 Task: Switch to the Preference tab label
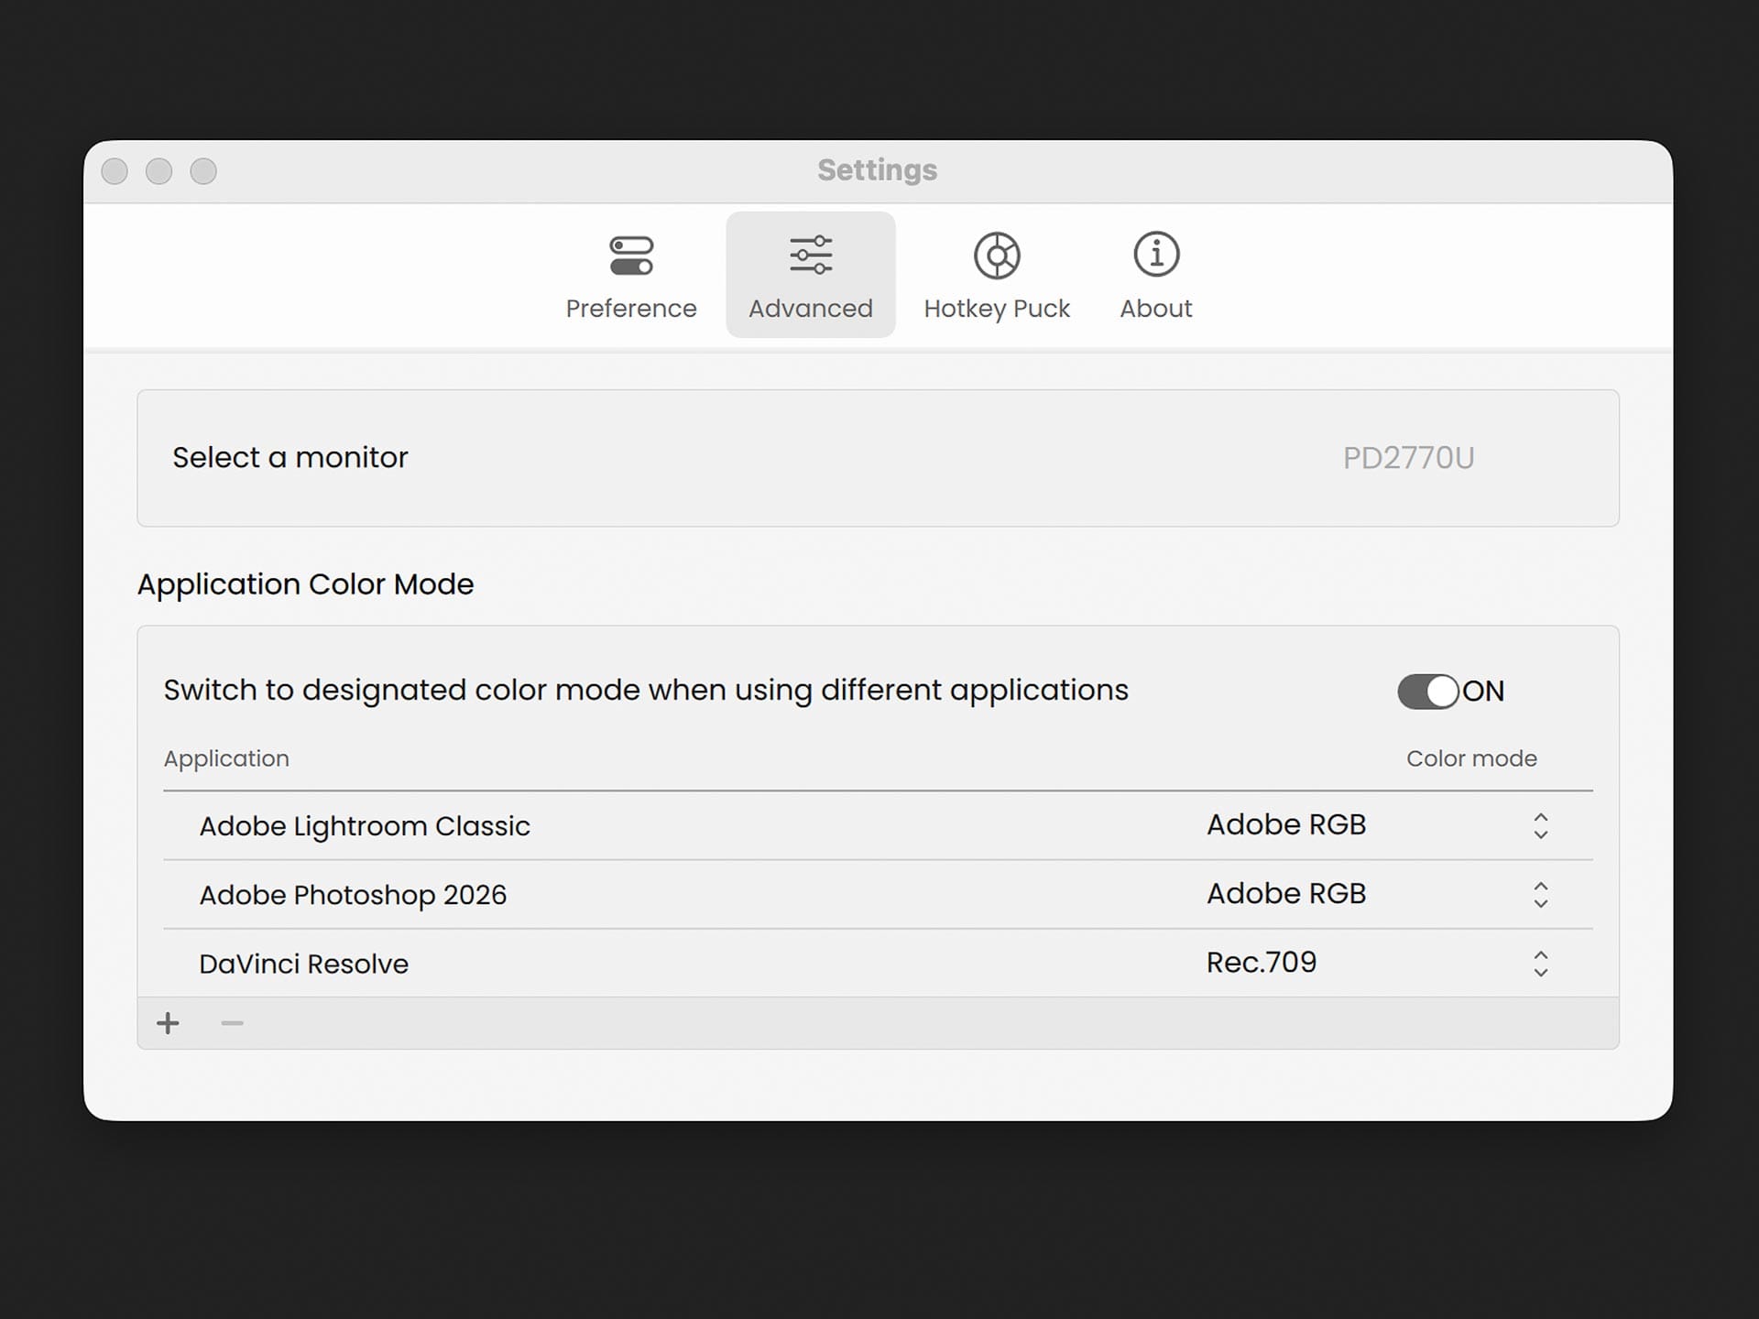click(630, 309)
